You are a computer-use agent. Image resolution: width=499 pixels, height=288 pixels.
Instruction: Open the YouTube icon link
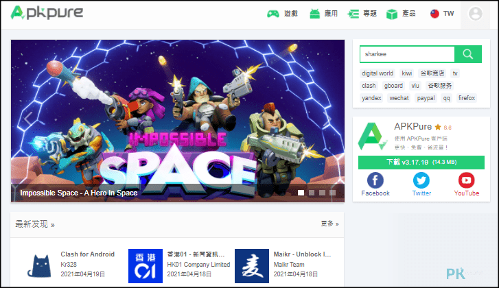pos(467,180)
